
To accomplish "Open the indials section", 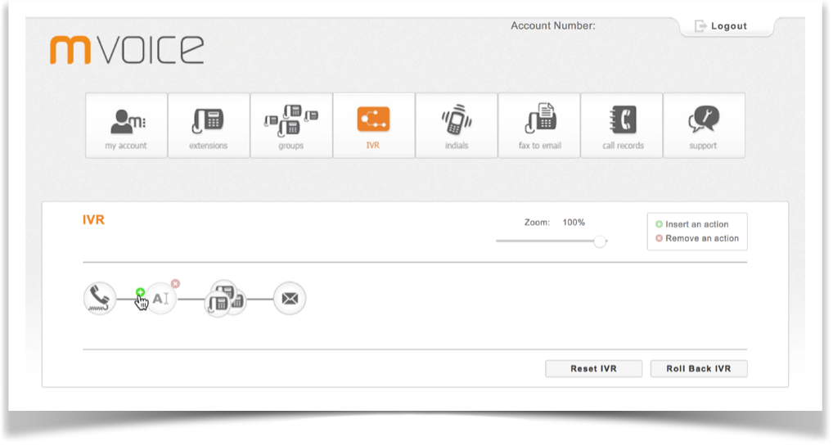I will 457,125.
